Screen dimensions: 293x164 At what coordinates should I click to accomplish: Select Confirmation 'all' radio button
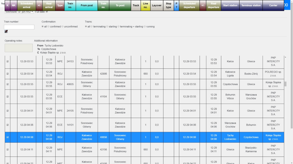click(42, 27)
